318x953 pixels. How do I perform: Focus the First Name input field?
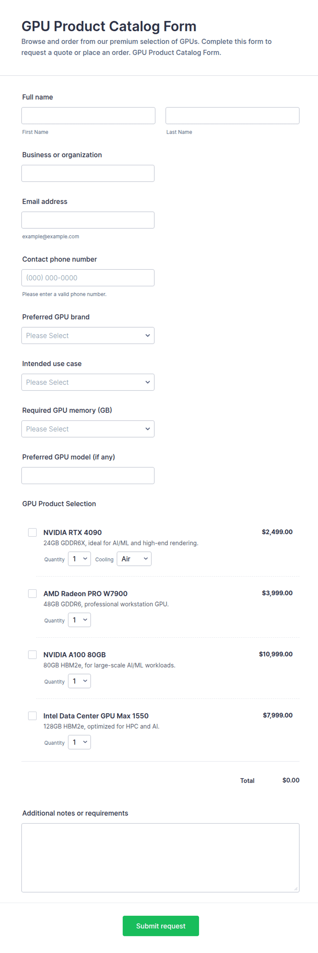[88, 115]
